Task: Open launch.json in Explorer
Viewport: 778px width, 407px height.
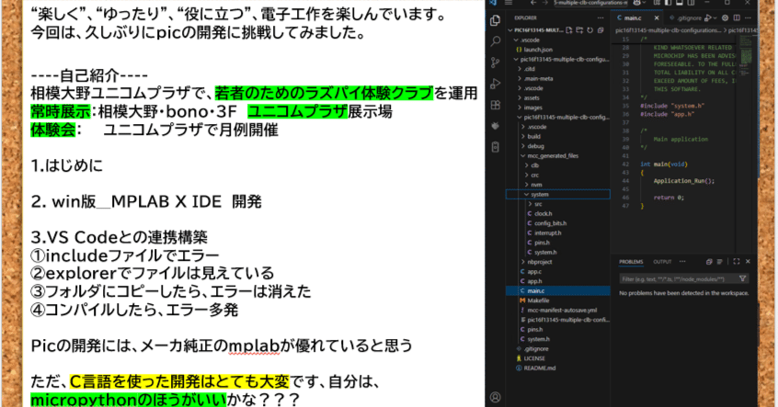Action: pos(557,50)
